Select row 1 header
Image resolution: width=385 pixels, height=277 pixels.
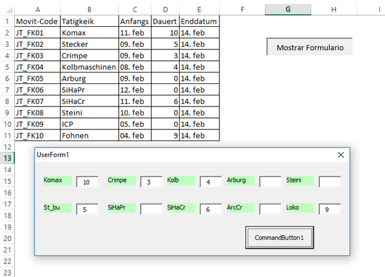tap(7, 21)
